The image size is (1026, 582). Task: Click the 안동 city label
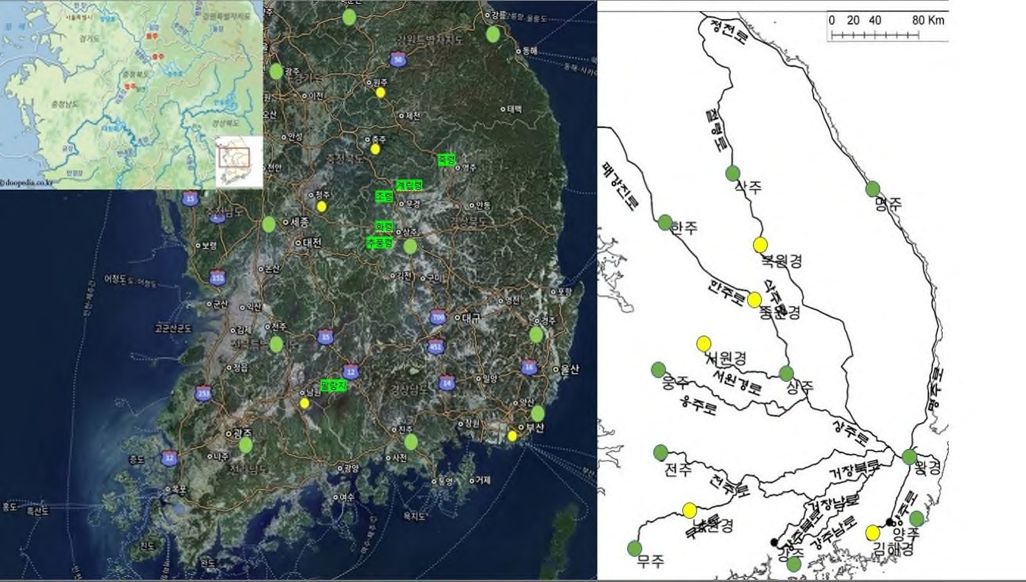pyautogui.click(x=484, y=205)
